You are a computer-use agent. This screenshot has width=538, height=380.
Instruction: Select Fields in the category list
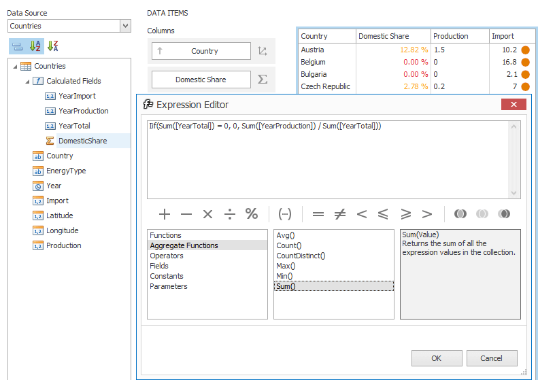click(159, 266)
